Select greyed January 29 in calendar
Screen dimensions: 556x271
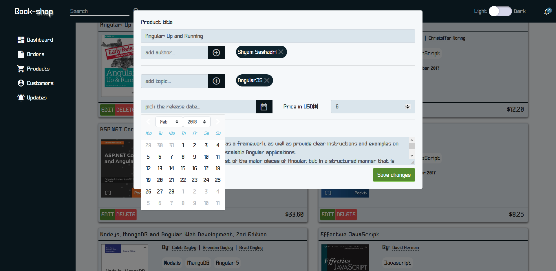click(148, 145)
